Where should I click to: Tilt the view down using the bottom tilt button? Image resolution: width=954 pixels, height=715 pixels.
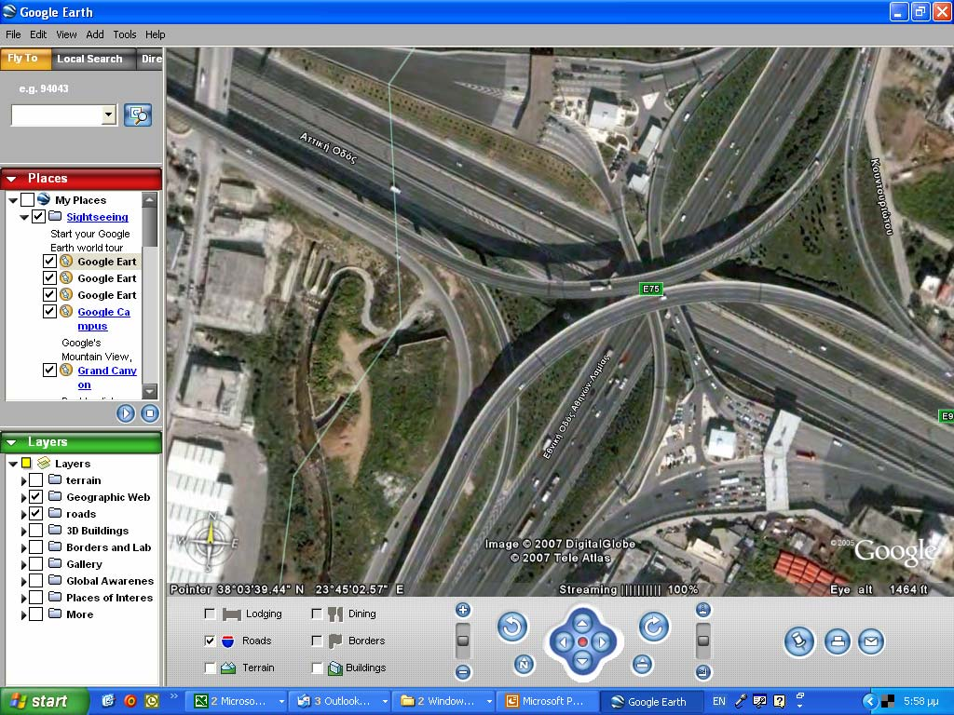pos(702,672)
